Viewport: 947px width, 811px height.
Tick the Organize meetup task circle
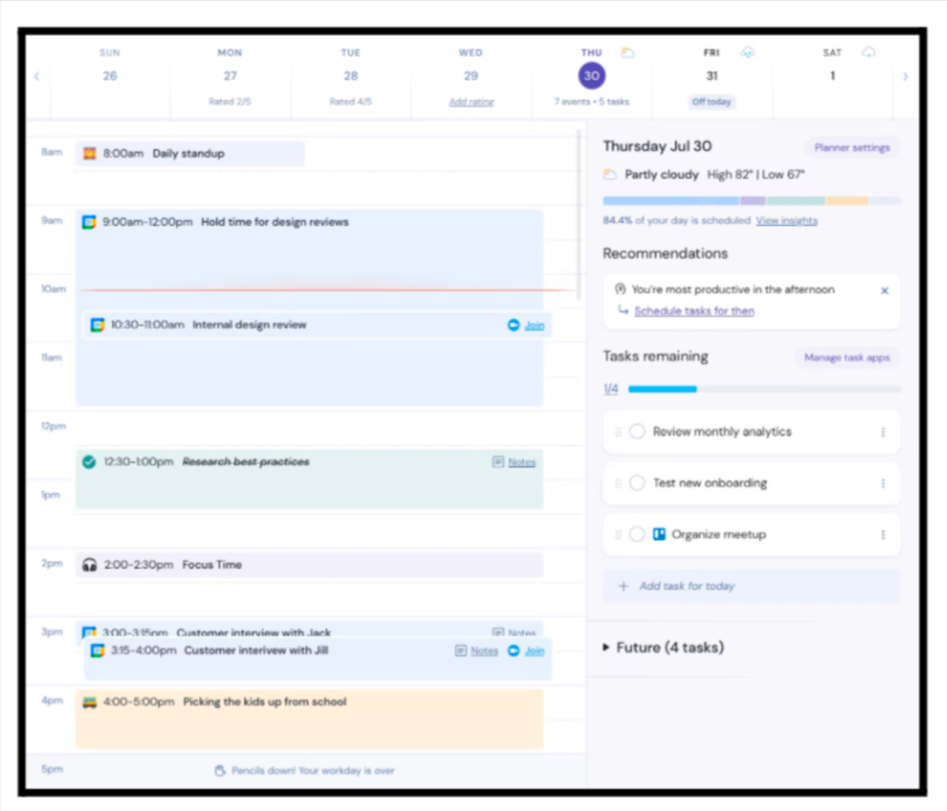pyautogui.click(x=637, y=534)
